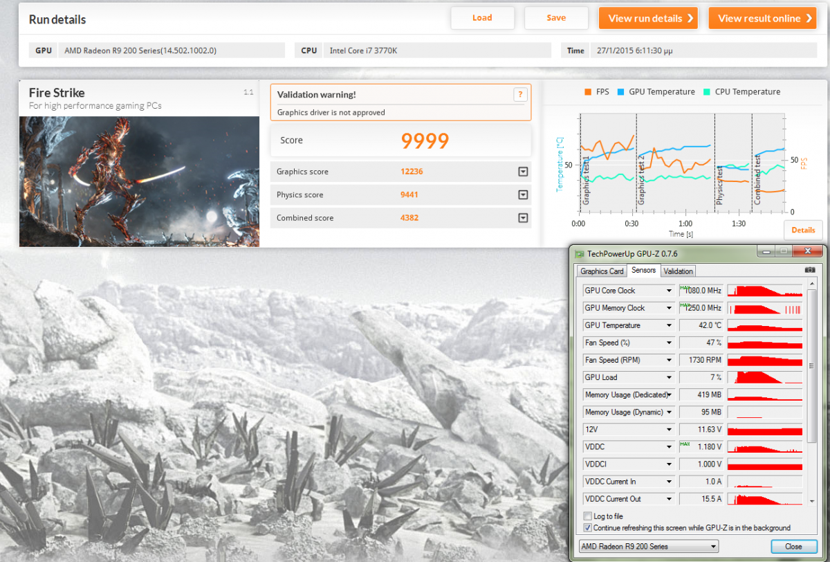Expand the Physics score details

coord(523,194)
